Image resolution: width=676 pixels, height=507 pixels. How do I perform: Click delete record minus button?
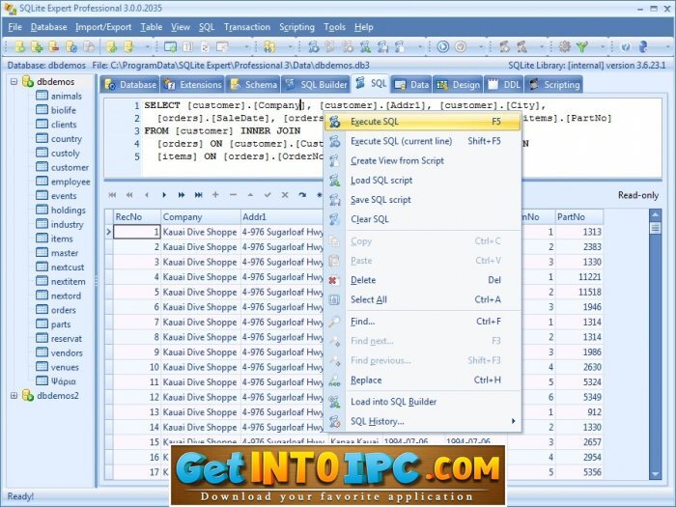[233, 195]
